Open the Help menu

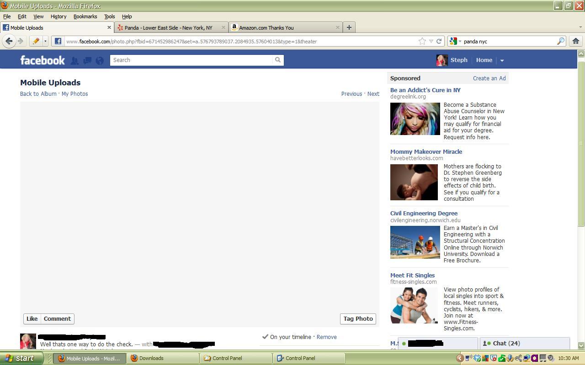tap(127, 16)
